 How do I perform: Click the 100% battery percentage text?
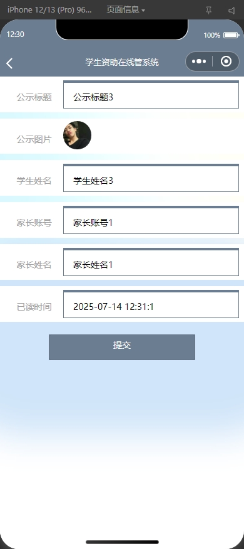point(212,35)
